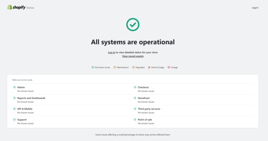This screenshot has height=141, width=268.
Task: Click No known issues text under Checkout
Action: [x=146, y=91]
